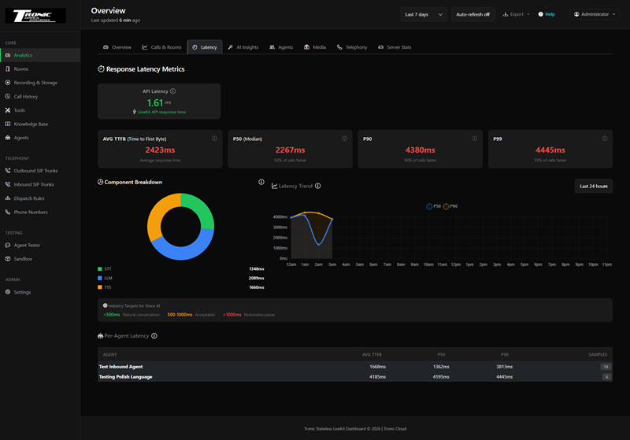
Task: Click the AVG TTFB info icon
Action: 214,139
